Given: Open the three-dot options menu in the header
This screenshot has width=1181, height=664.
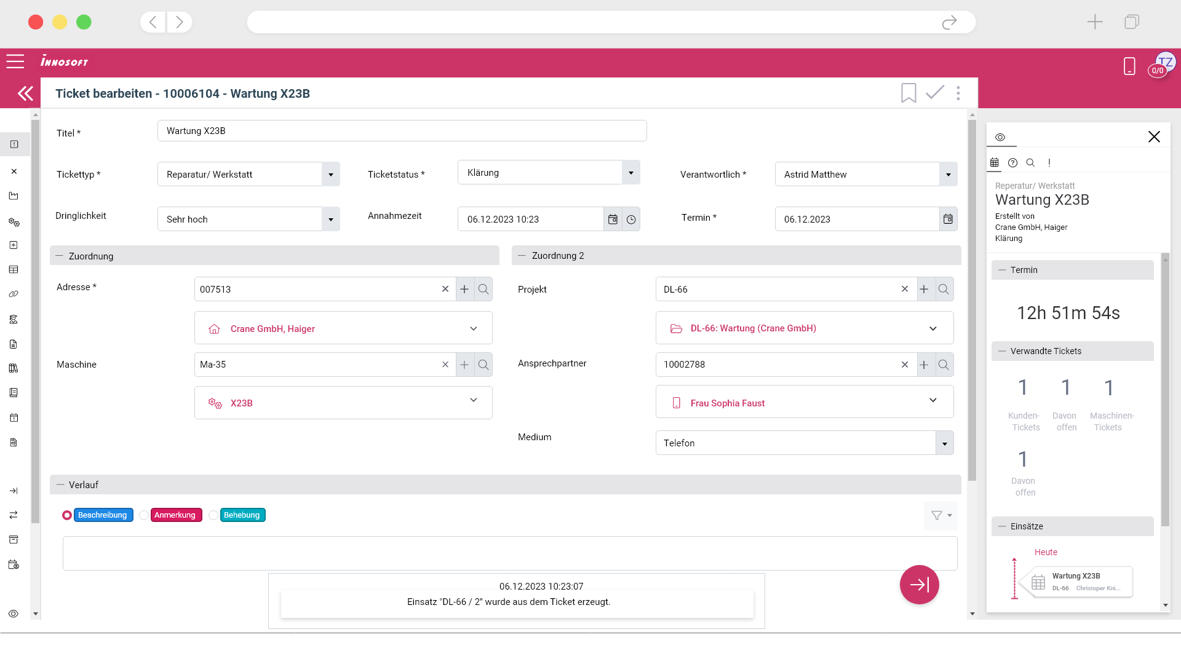Looking at the screenshot, I should [958, 93].
